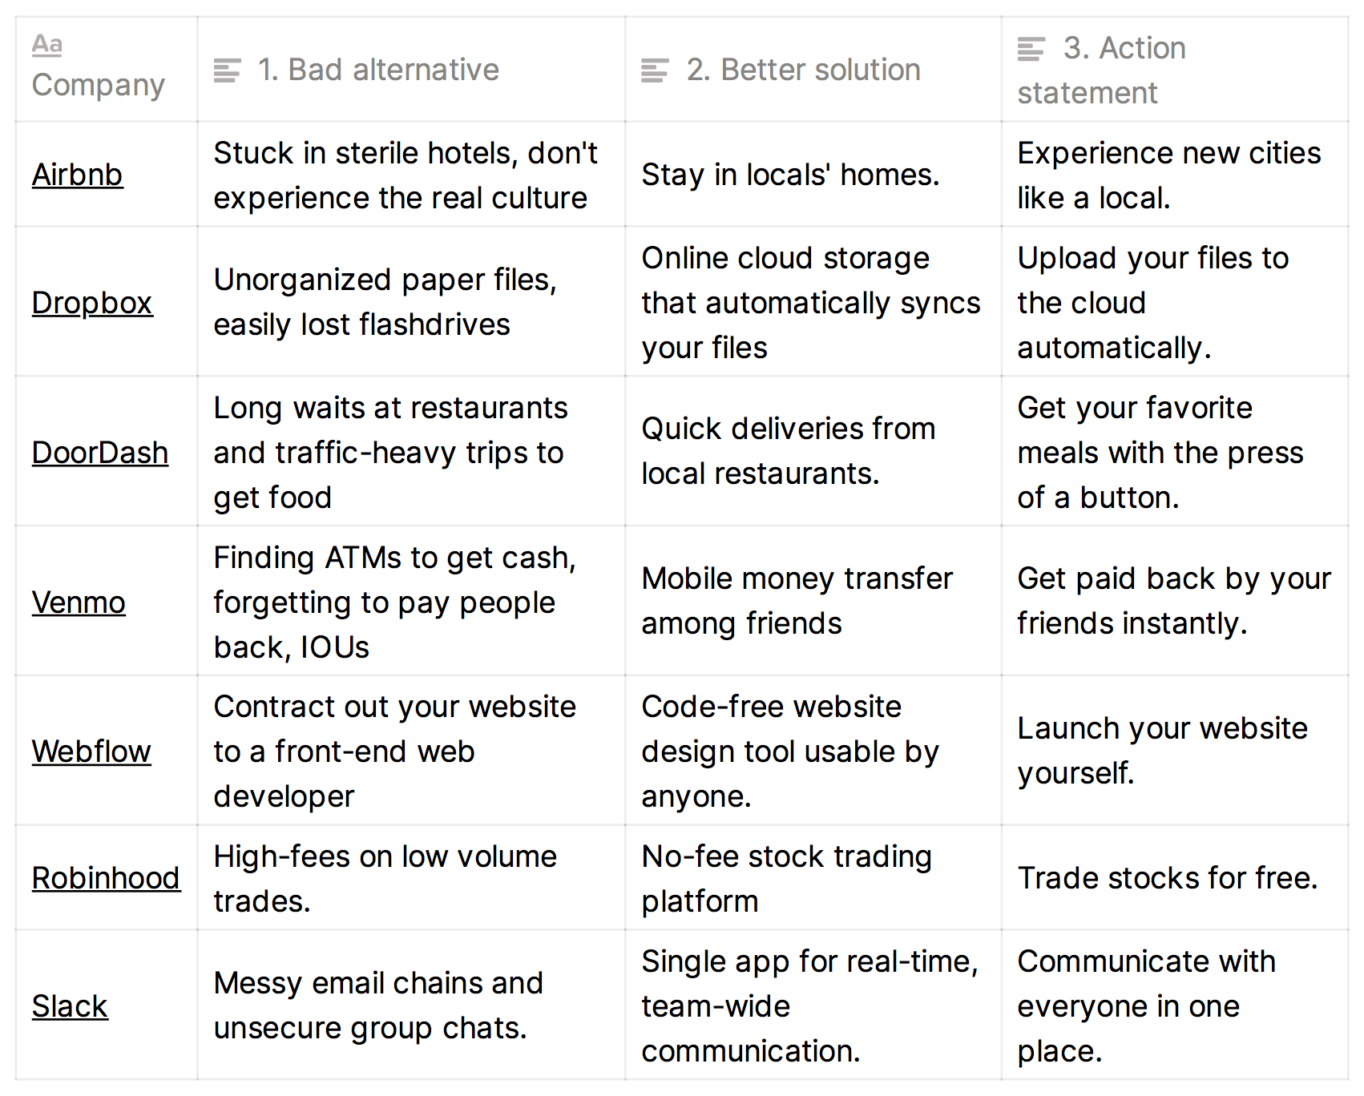Open the Venmo page link
This screenshot has height=1096, width=1364.
click(79, 602)
